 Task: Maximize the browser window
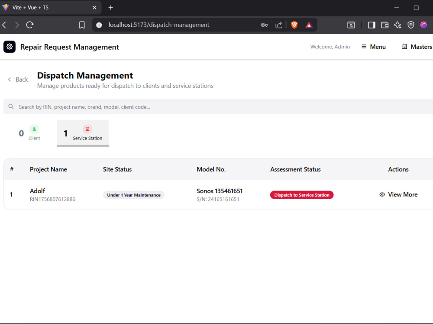pos(416,8)
